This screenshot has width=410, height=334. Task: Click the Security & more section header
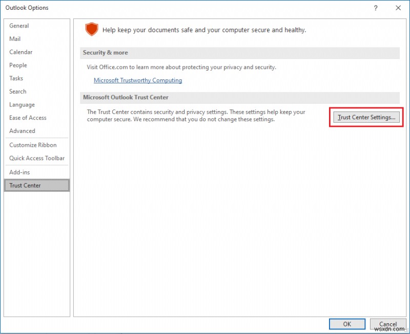(x=106, y=53)
